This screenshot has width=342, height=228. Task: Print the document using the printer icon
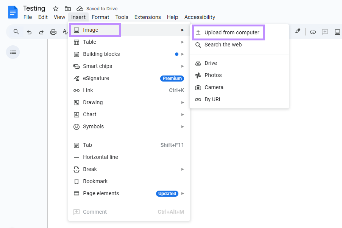click(53, 32)
